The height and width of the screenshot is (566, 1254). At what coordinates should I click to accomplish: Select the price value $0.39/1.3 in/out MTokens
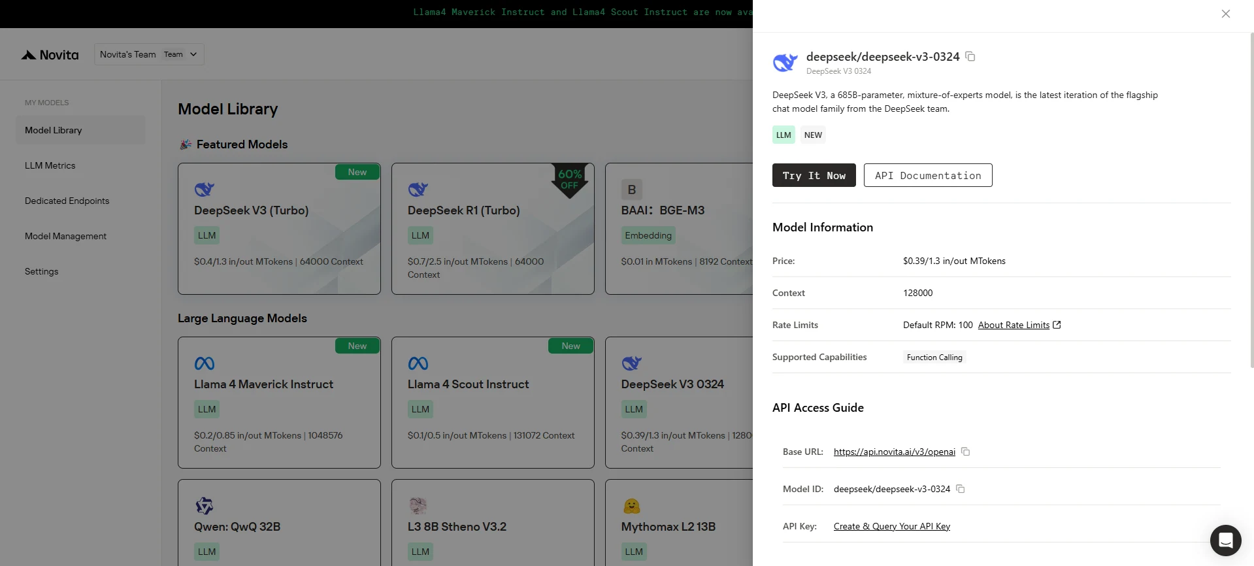coord(954,261)
